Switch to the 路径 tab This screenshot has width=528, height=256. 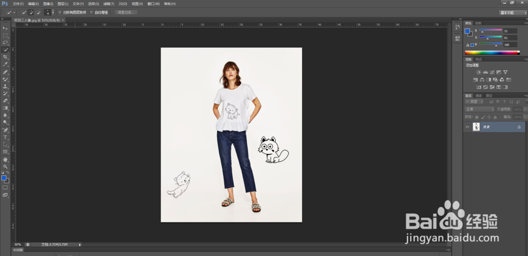click(x=489, y=96)
